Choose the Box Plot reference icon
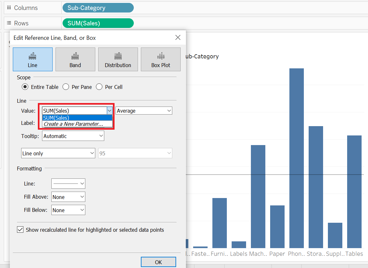The image size is (368, 268). pyautogui.click(x=160, y=59)
